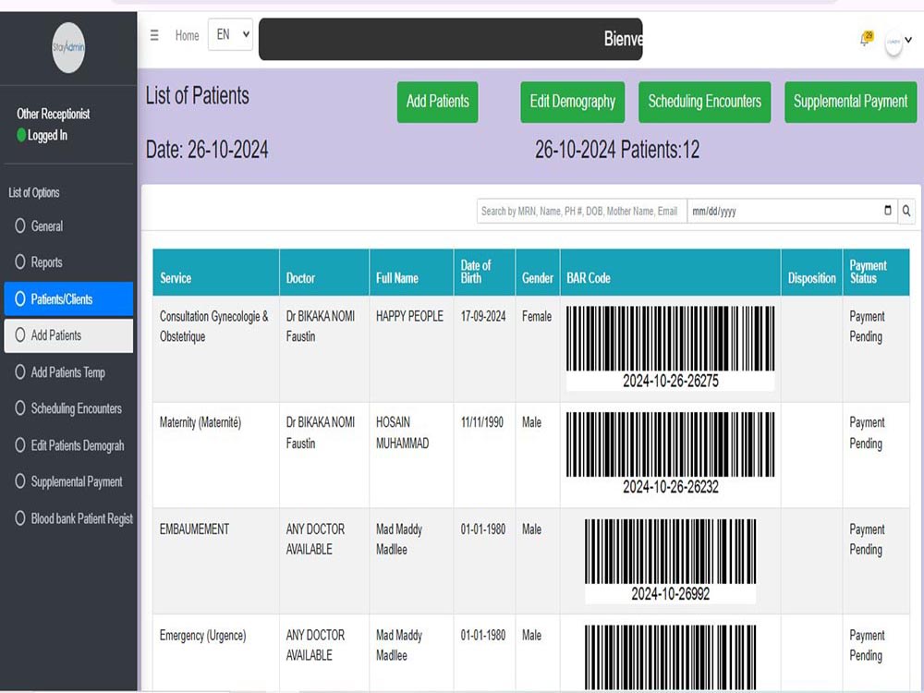924x693 pixels.
Task: Select the HOSAIN MUHAMMAD patient name
Action: (x=403, y=432)
